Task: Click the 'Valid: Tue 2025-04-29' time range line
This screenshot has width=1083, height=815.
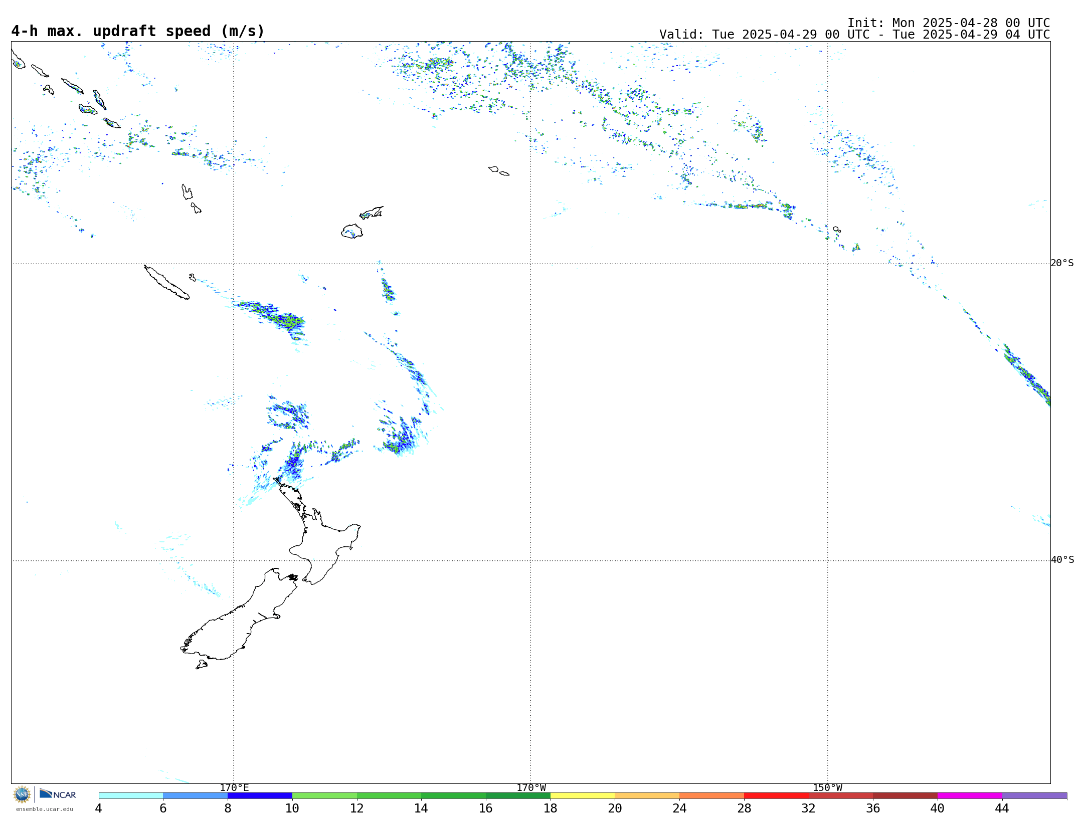Action: click(854, 35)
